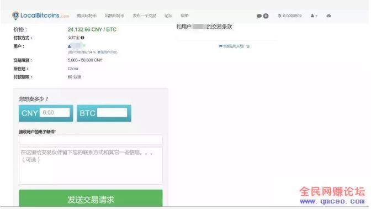Click the location value China
Viewport: 371px width, 209px height.
[x=73, y=69]
